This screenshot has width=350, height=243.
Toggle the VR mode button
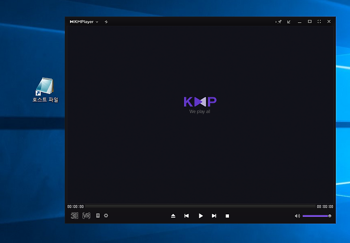point(87,216)
